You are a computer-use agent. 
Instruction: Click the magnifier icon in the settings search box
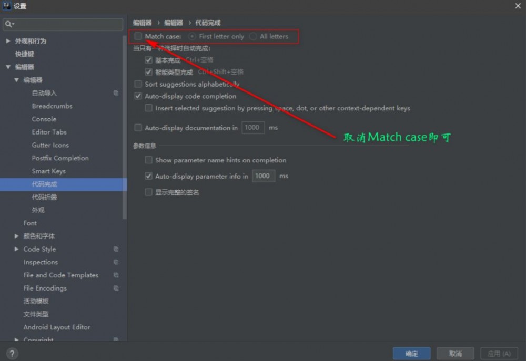9,24
